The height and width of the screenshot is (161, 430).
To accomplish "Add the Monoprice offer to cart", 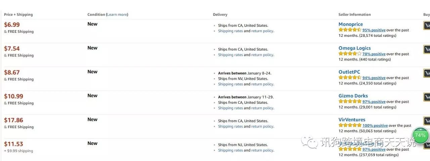I will pyautogui.click(x=427, y=26).
